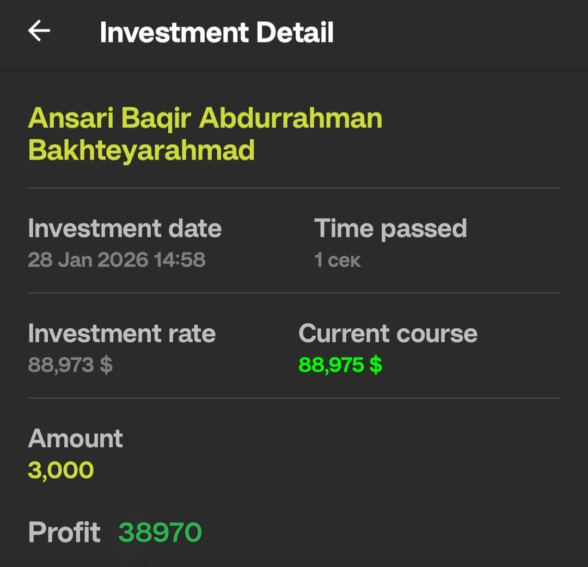The image size is (588, 567).
Task: Select the green 88,975 course figure
Action: [x=331, y=365]
